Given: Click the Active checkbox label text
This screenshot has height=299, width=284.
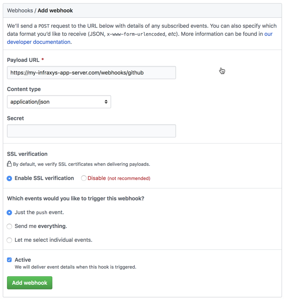Looking at the screenshot, I should click(23, 260).
